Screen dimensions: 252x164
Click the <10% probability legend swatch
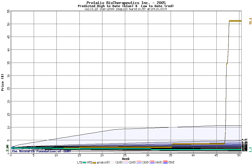tap(126, 162)
